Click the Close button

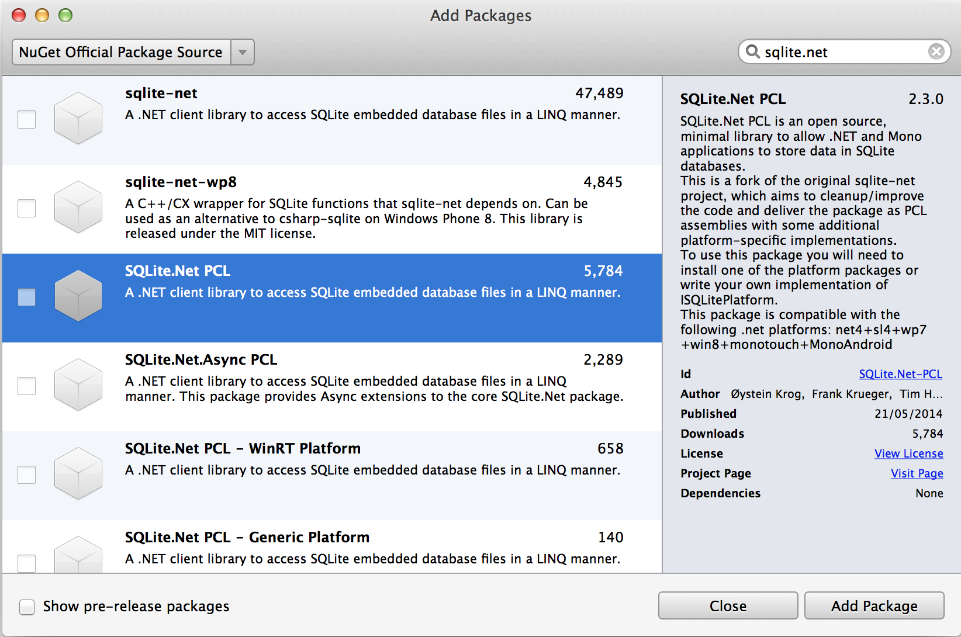[x=728, y=606]
